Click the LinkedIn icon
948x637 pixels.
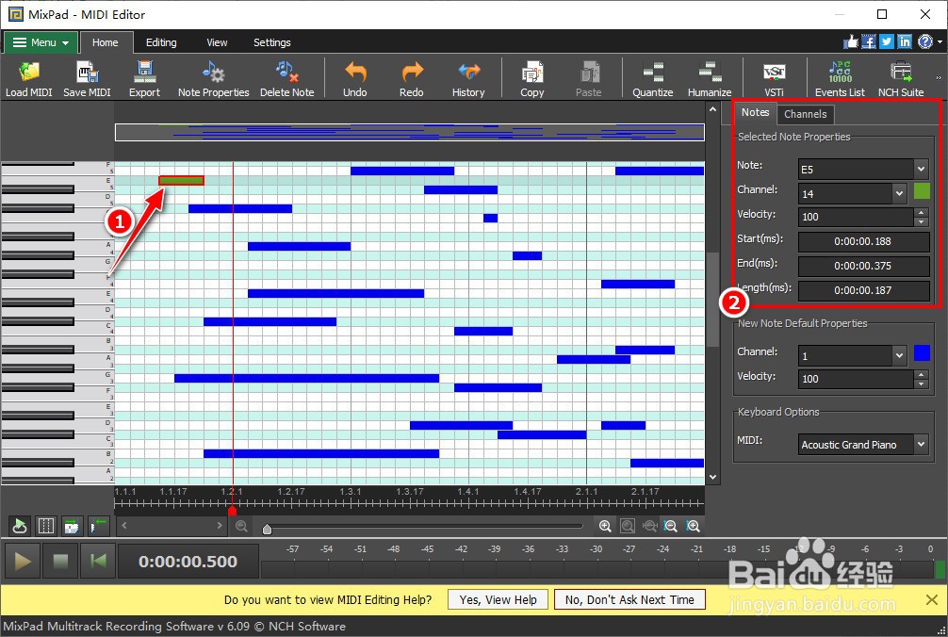pyautogui.click(x=905, y=41)
